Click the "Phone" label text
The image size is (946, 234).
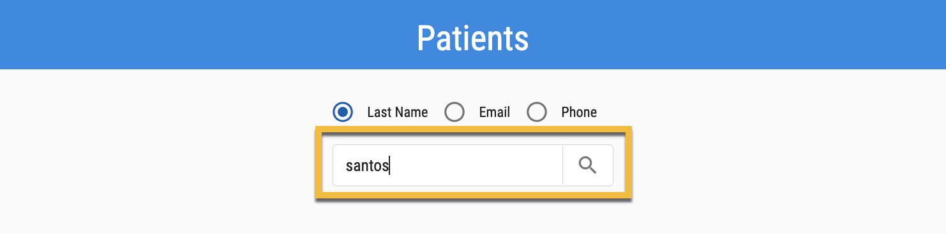579,113
